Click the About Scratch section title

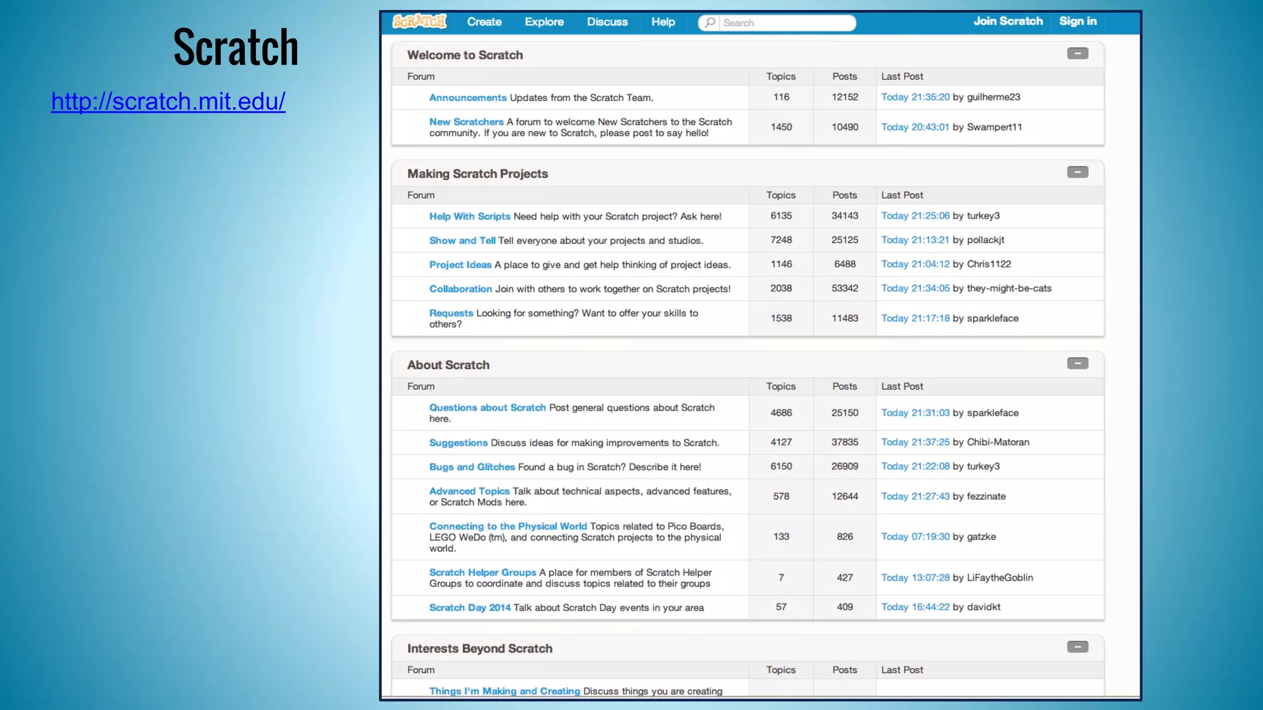click(448, 365)
